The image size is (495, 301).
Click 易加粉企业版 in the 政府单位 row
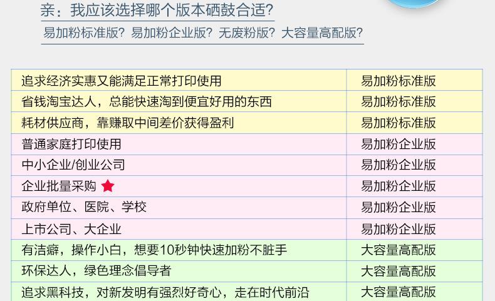[x=399, y=207]
